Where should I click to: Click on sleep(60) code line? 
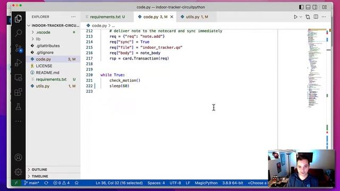(x=119, y=86)
